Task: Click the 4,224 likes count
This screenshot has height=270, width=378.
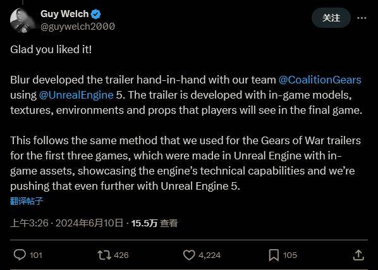Action: [x=209, y=255]
